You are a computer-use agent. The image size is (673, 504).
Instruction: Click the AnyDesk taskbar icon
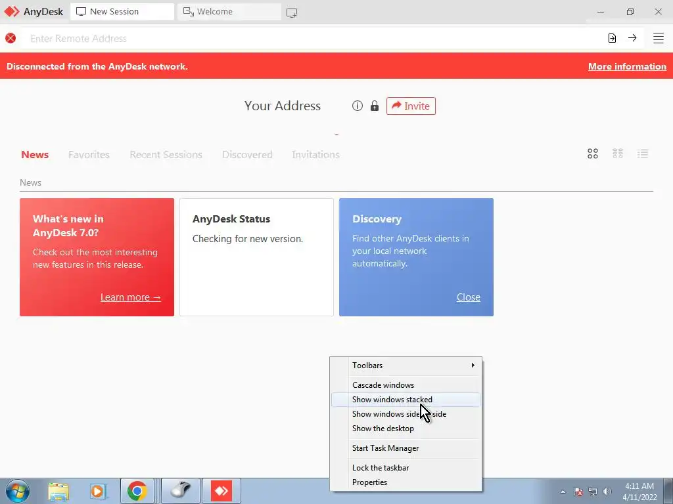pyautogui.click(x=221, y=491)
